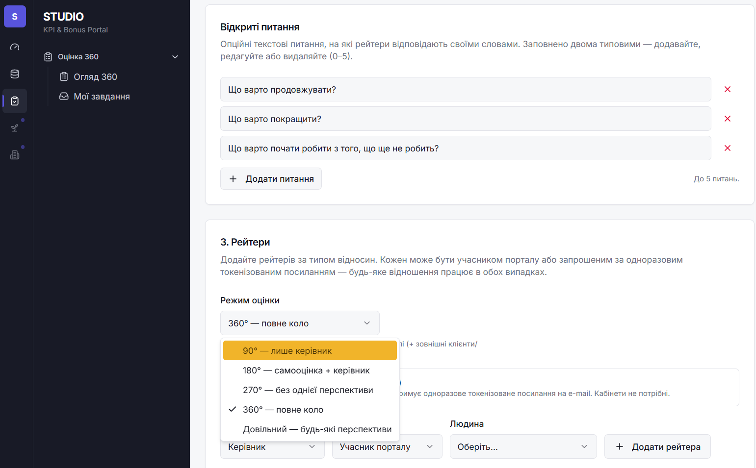Edit the 'Що варто покращити?' field
756x468 pixels.
click(466, 119)
